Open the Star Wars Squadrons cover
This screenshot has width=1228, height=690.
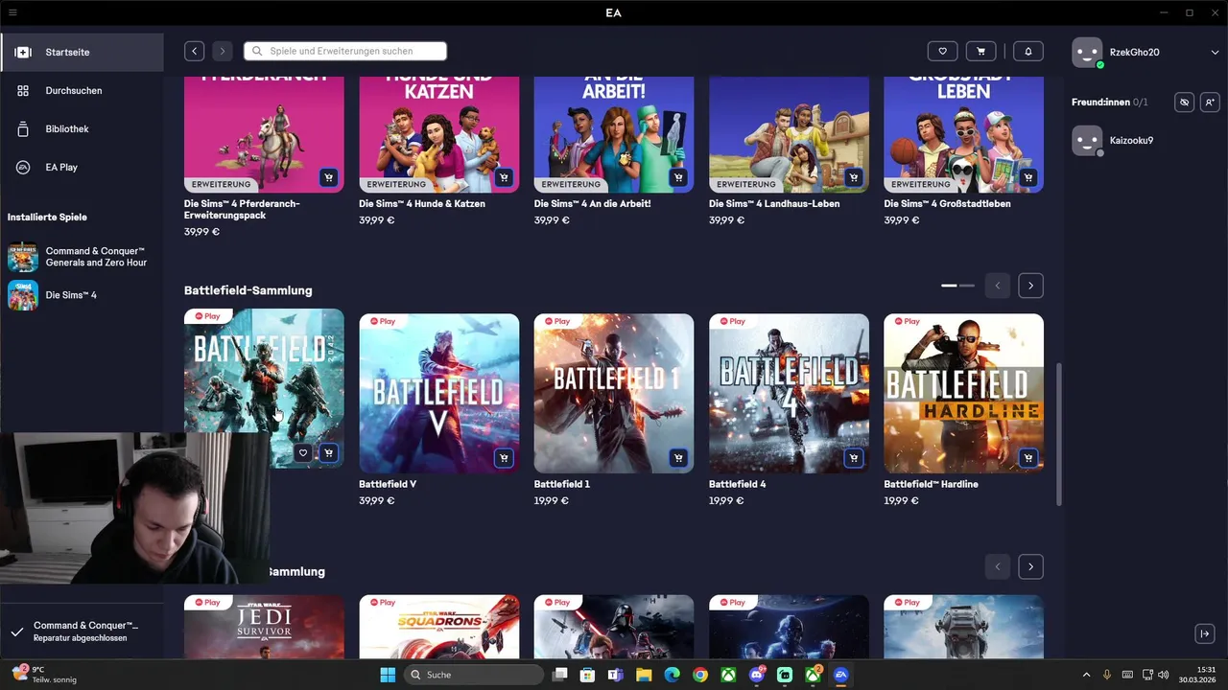(438, 627)
